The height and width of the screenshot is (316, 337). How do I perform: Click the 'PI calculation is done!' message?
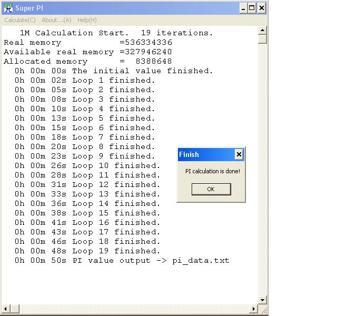[213, 171]
